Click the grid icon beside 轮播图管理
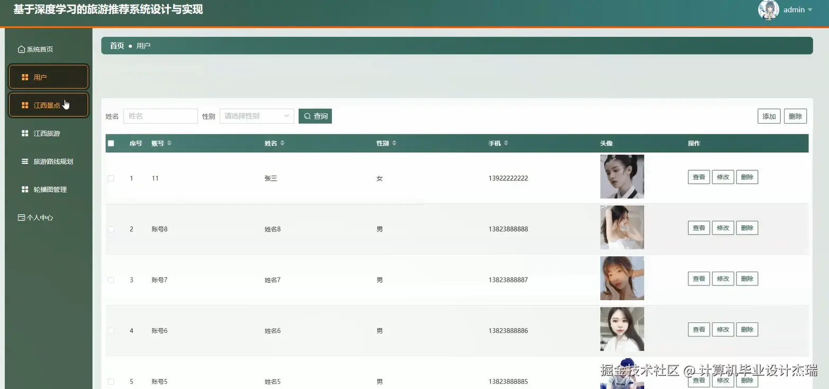The image size is (829, 389). click(x=25, y=189)
